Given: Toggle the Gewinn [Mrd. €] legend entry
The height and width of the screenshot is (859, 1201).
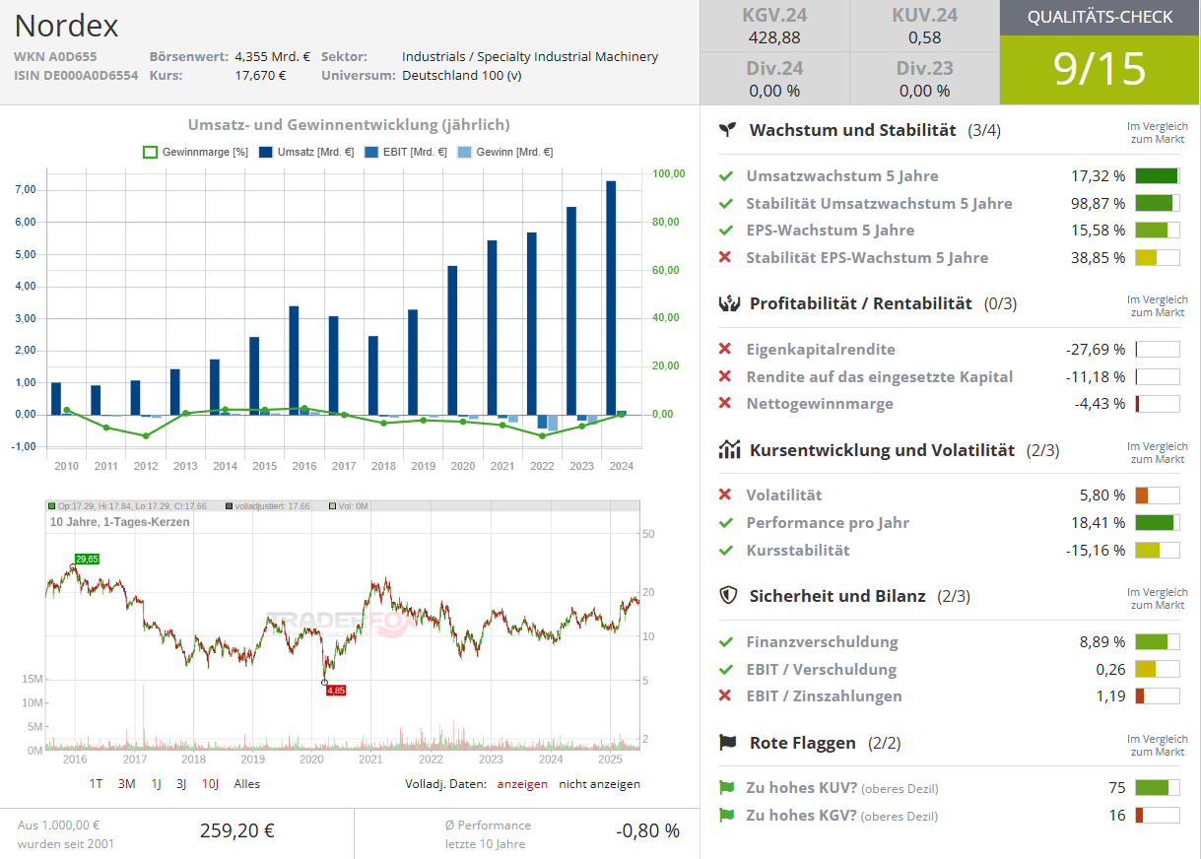Looking at the screenshot, I should click(x=506, y=152).
